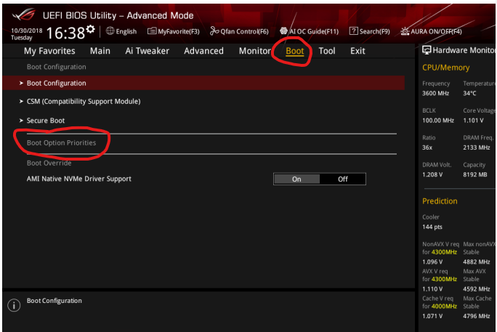Click the 1.208 V DRAM voltage value
Viewport: 497px width, 332px height.
click(x=432, y=174)
